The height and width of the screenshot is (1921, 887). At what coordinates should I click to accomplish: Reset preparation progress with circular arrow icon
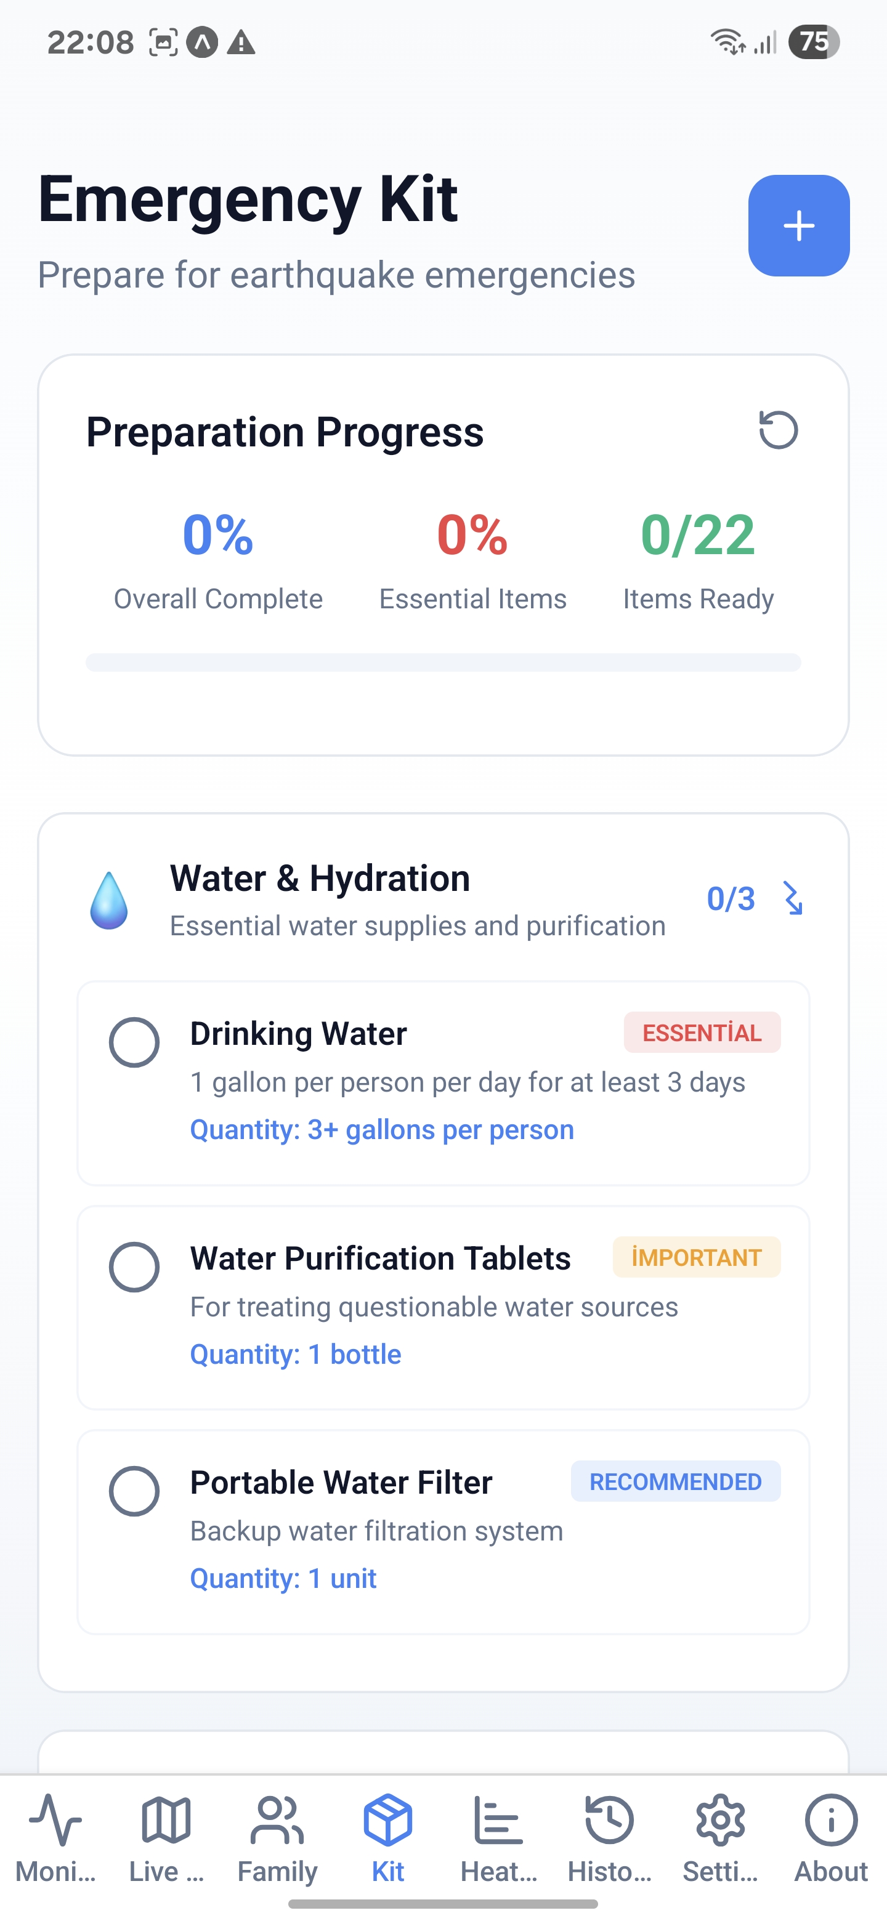tap(778, 430)
